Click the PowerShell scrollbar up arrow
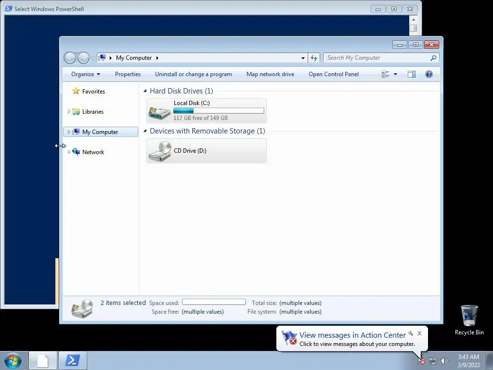This screenshot has width=493, height=370. 414,19
